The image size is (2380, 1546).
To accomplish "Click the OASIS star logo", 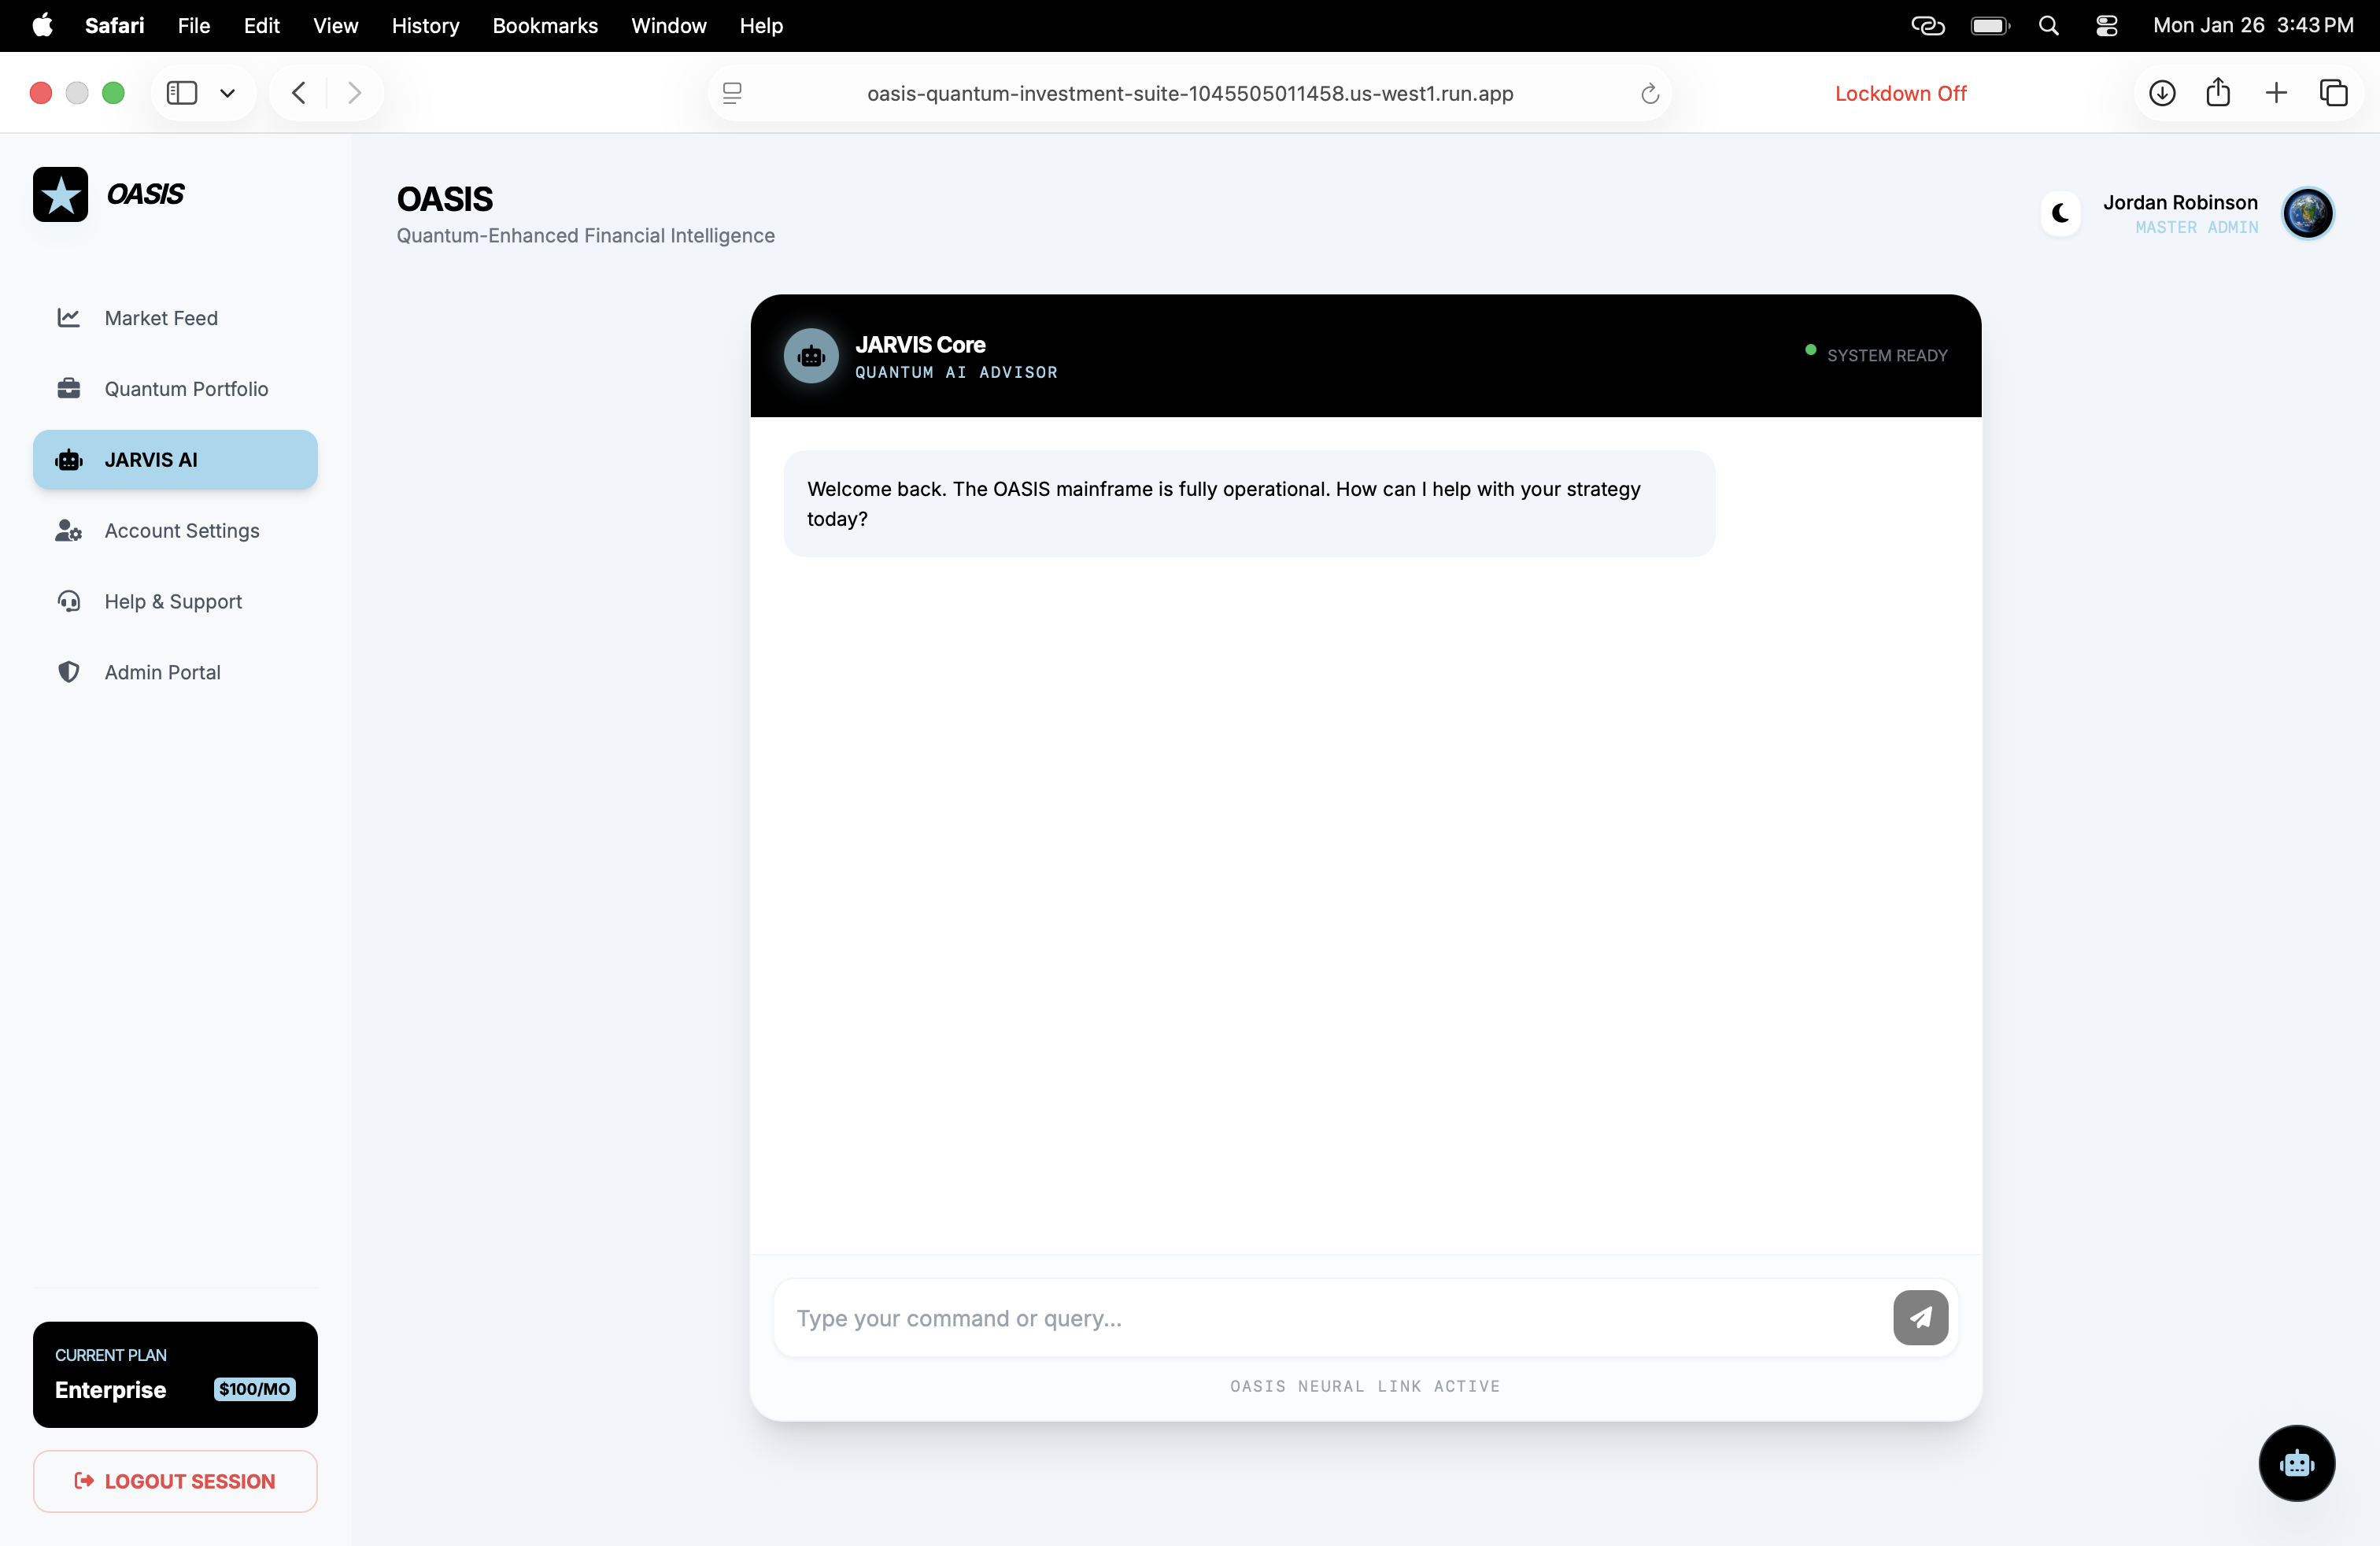I will click(x=60, y=194).
